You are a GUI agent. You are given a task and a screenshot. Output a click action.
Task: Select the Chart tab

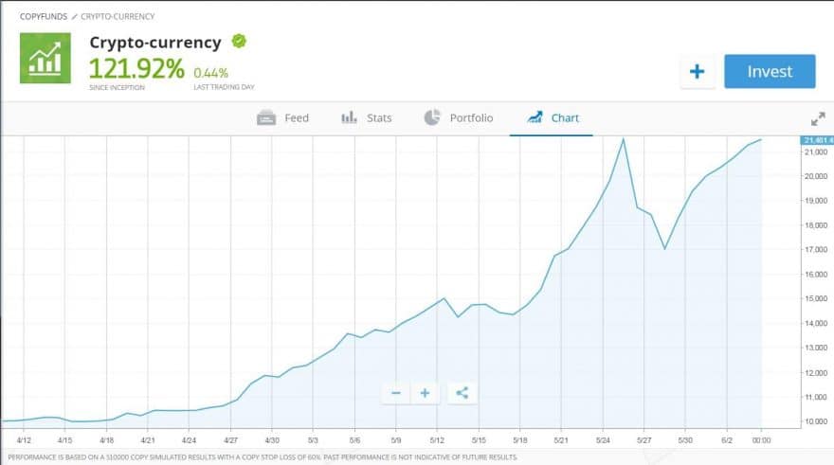pos(553,118)
